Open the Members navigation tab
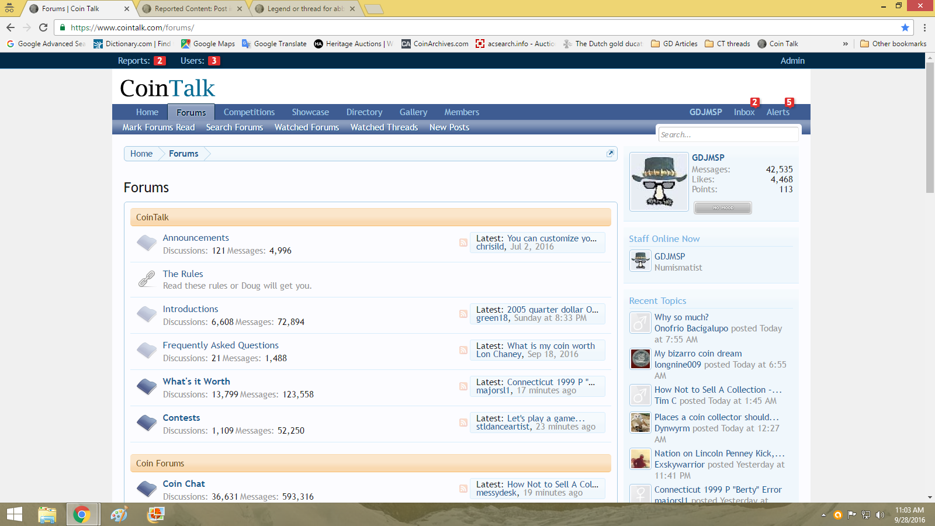The image size is (935, 526). click(x=461, y=112)
